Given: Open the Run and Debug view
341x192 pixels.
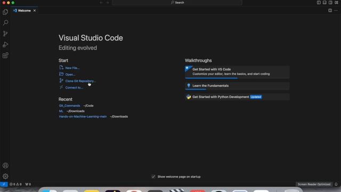Looking at the screenshot, I should click(5, 44).
